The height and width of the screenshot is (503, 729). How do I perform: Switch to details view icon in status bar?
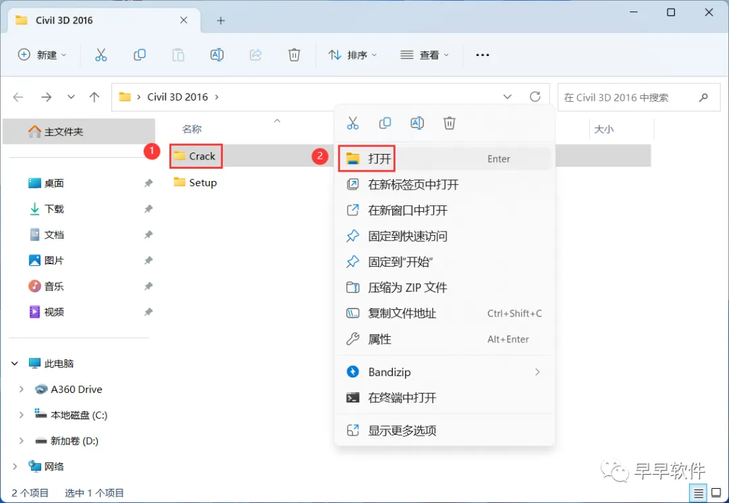tap(699, 494)
